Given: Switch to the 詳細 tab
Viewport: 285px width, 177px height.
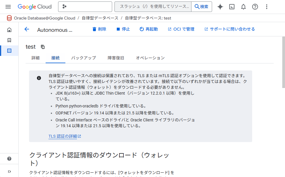Looking at the screenshot, I should click(35, 58).
